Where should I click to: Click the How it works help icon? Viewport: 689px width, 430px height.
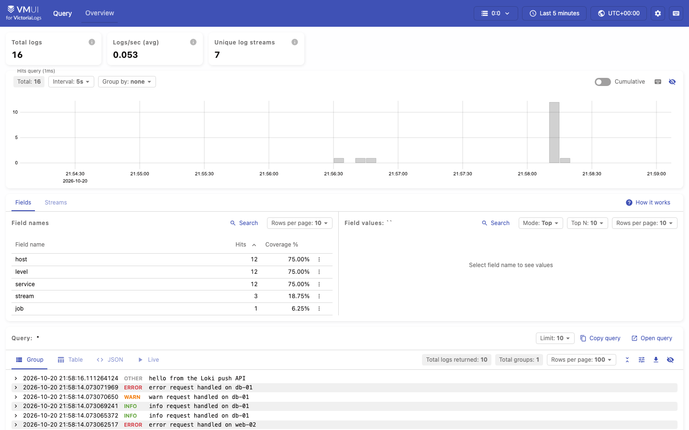click(x=629, y=203)
